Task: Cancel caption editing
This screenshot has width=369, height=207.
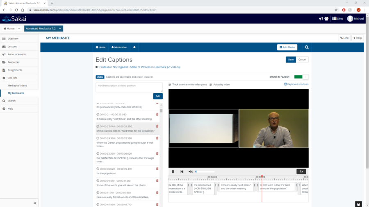Action: (302, 60)
